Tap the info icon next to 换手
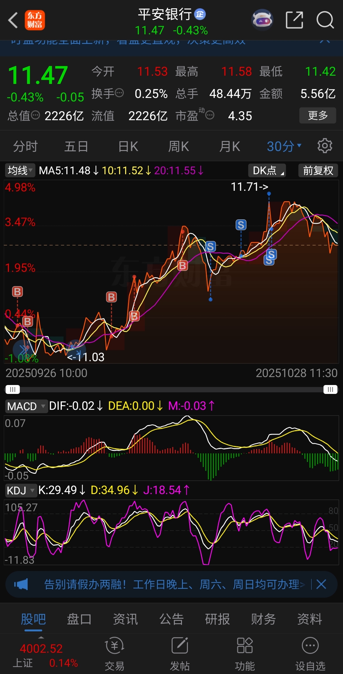Viewport: 343px width, 674px height. pyautogui.click(x=119, y=93)
